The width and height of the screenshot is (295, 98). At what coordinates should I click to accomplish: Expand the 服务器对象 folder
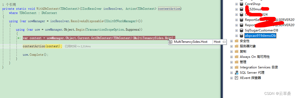pyautogui.click(x=231, y=46)
